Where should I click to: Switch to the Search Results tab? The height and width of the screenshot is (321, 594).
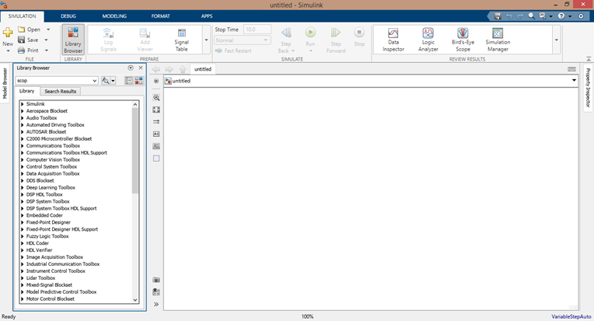(x=59, y=92)
